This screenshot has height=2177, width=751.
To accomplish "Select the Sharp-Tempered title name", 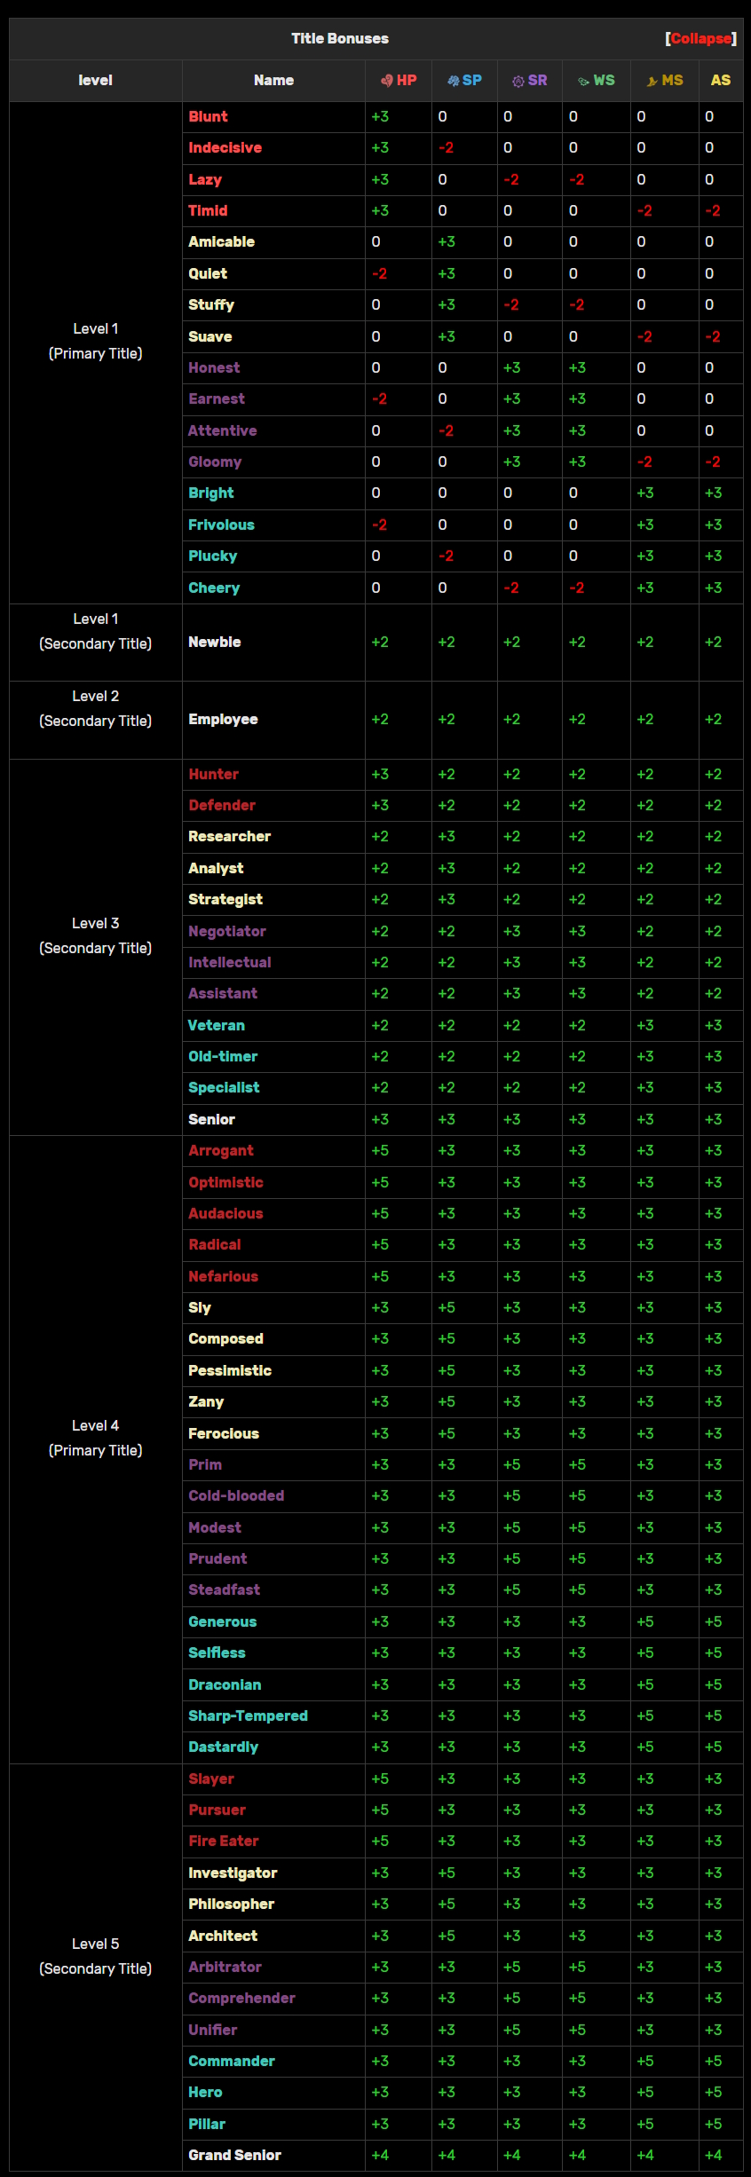I will [x=248, y=1716].
